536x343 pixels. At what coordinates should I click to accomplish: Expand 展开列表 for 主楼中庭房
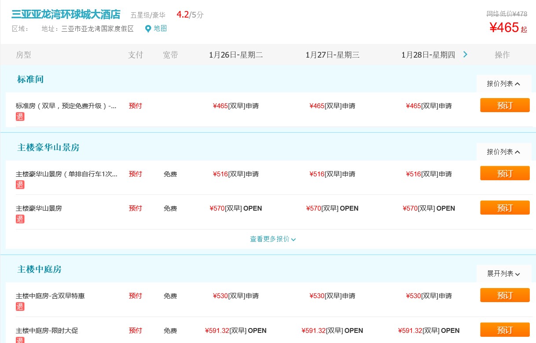tap(503, 274)
